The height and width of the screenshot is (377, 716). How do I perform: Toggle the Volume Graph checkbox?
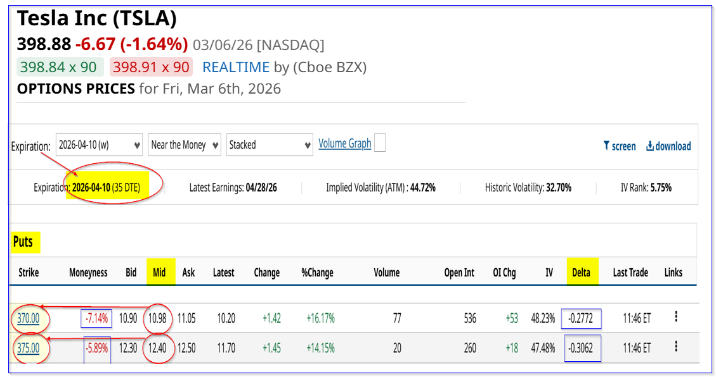point(380,144)
